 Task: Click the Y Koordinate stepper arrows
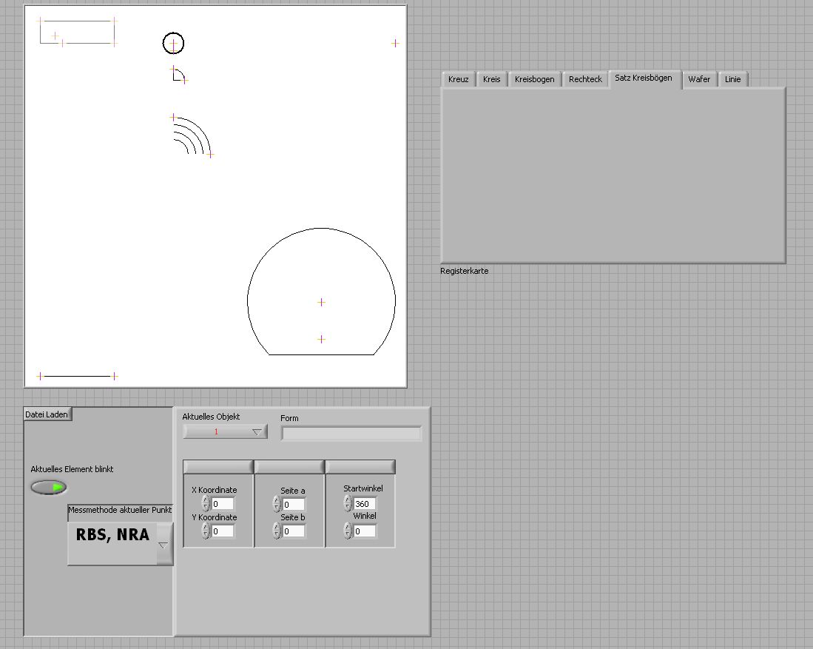pyautogui.click(x=206, y=531)
